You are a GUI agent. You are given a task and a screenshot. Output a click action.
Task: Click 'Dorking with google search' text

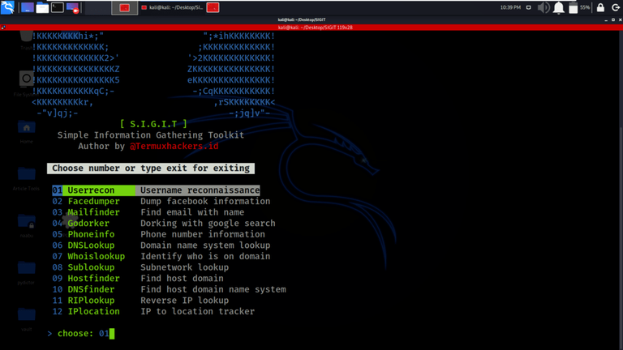point(208,224)
